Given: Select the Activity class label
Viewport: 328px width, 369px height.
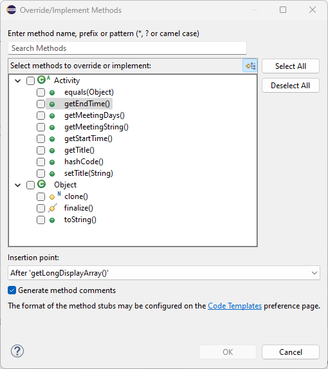Looking at the screenshot, I should point(67,80).
